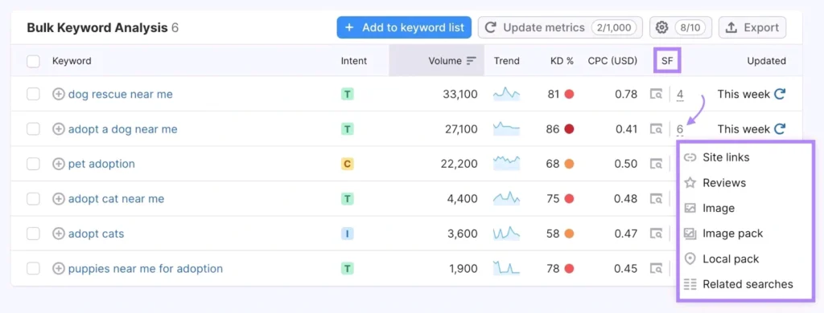Click the Export button

(x=752, y=27)
